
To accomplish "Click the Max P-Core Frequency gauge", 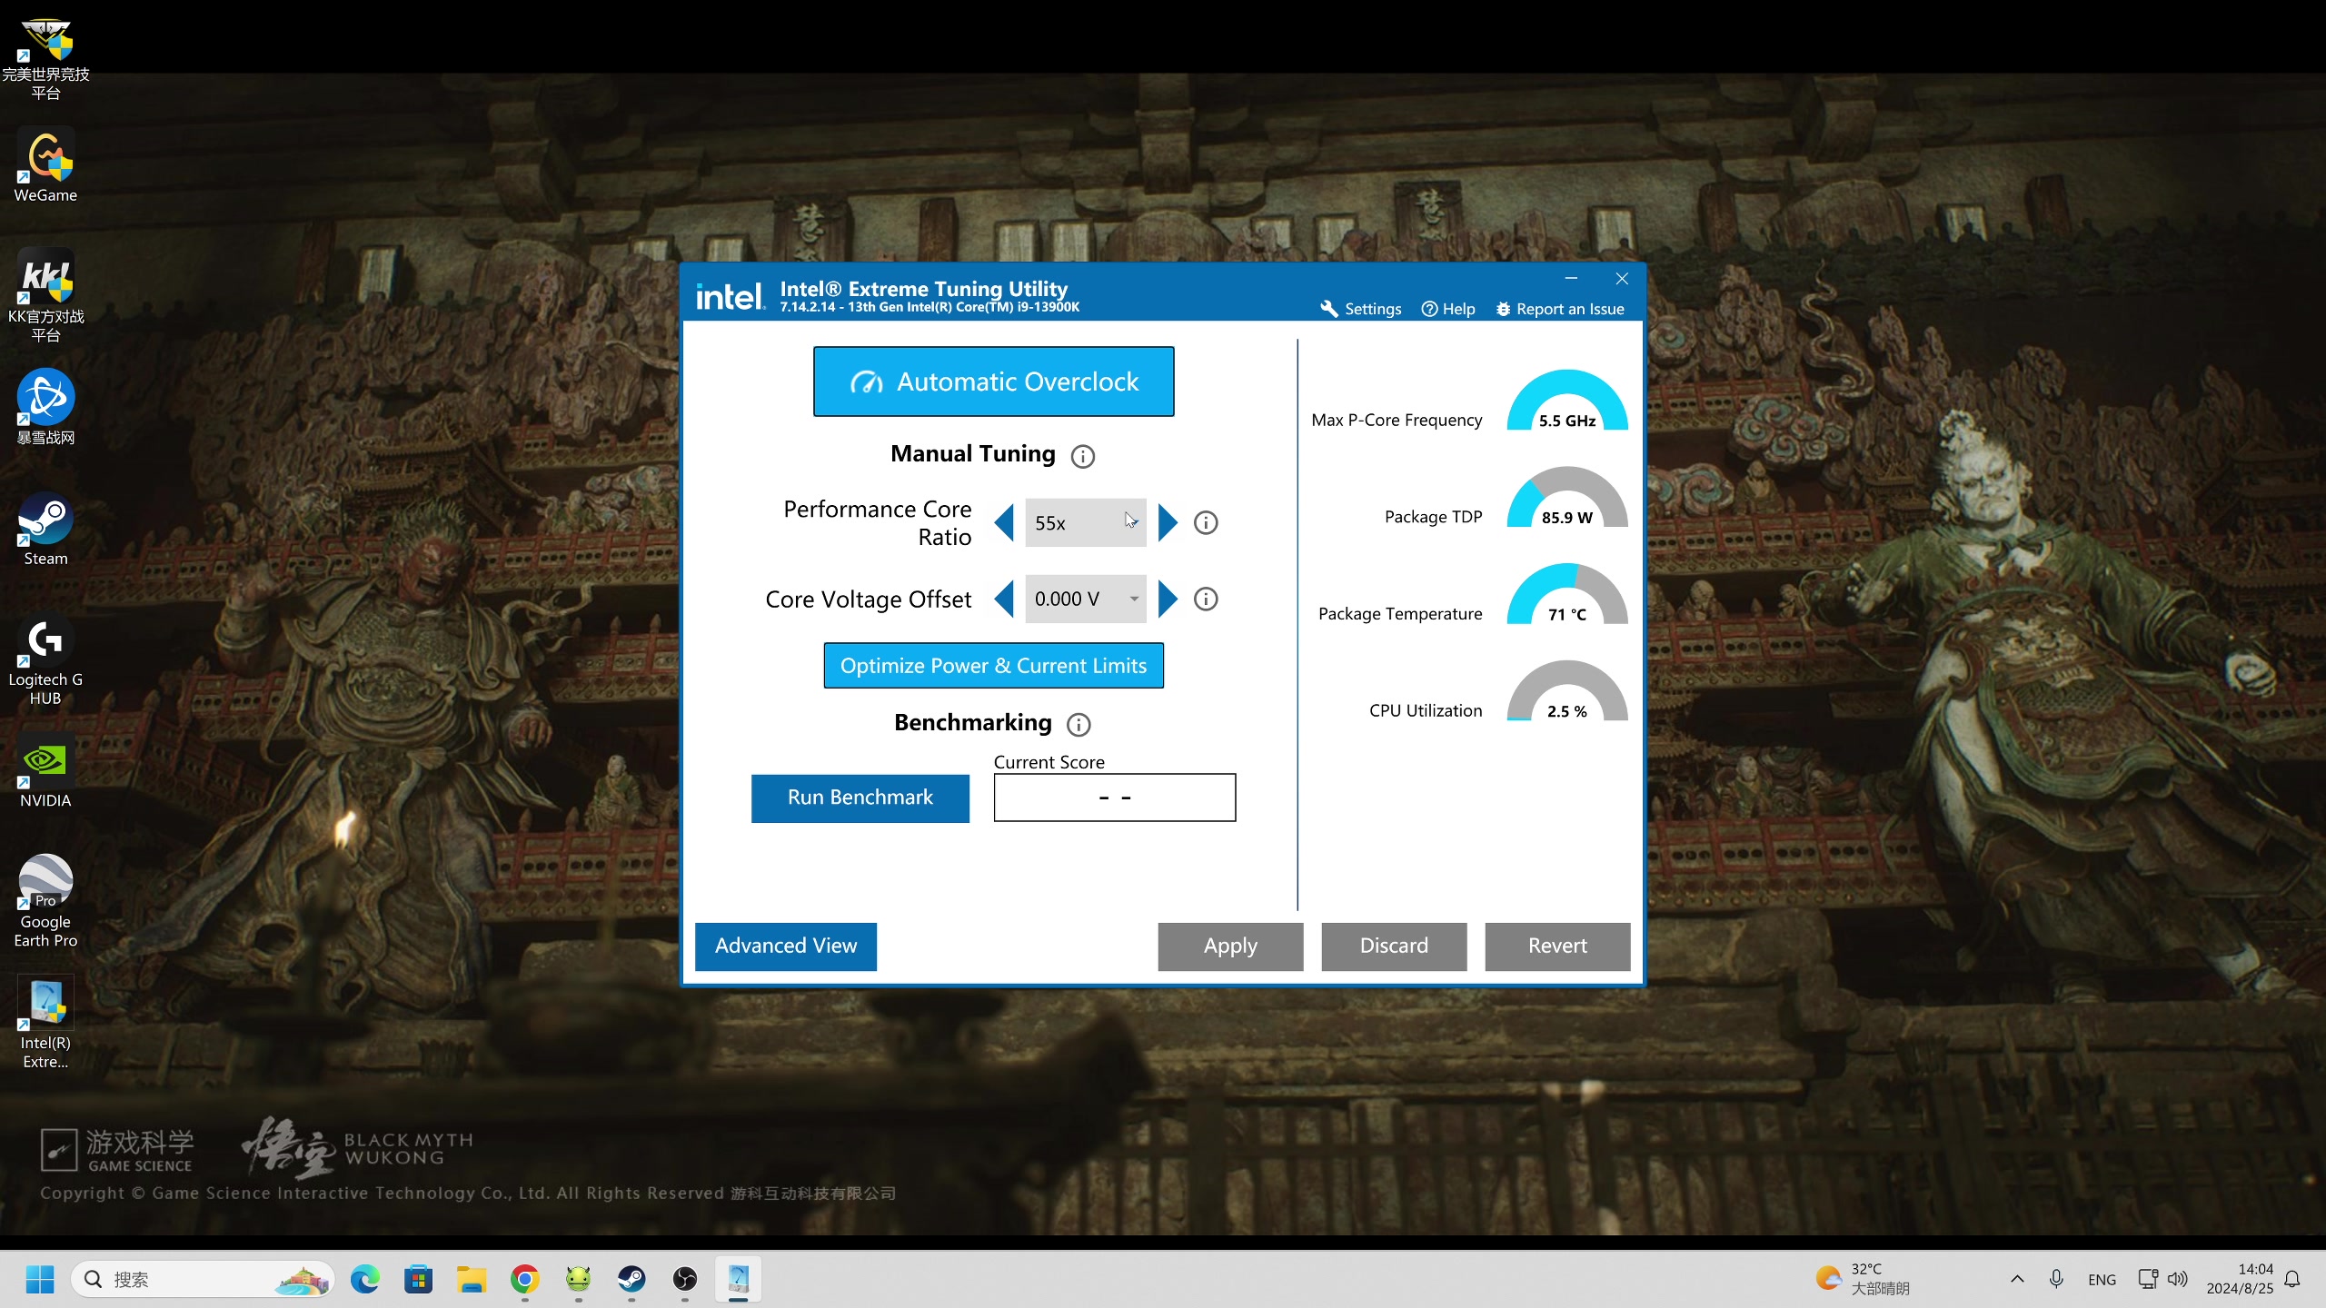I will (1567, 401).
